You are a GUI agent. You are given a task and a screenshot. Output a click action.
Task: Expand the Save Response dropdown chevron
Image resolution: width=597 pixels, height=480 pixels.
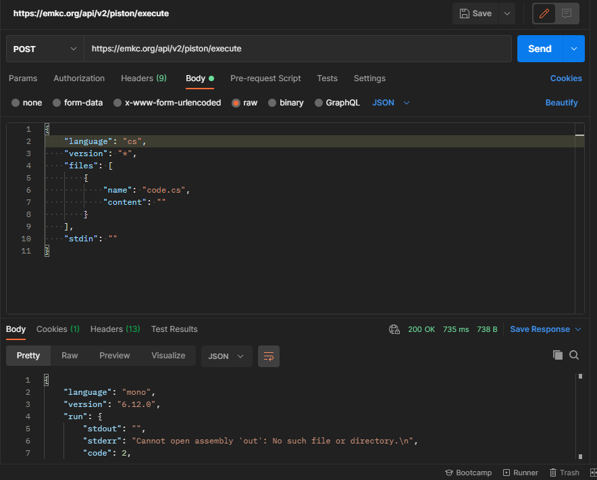(x=578, y=329)
